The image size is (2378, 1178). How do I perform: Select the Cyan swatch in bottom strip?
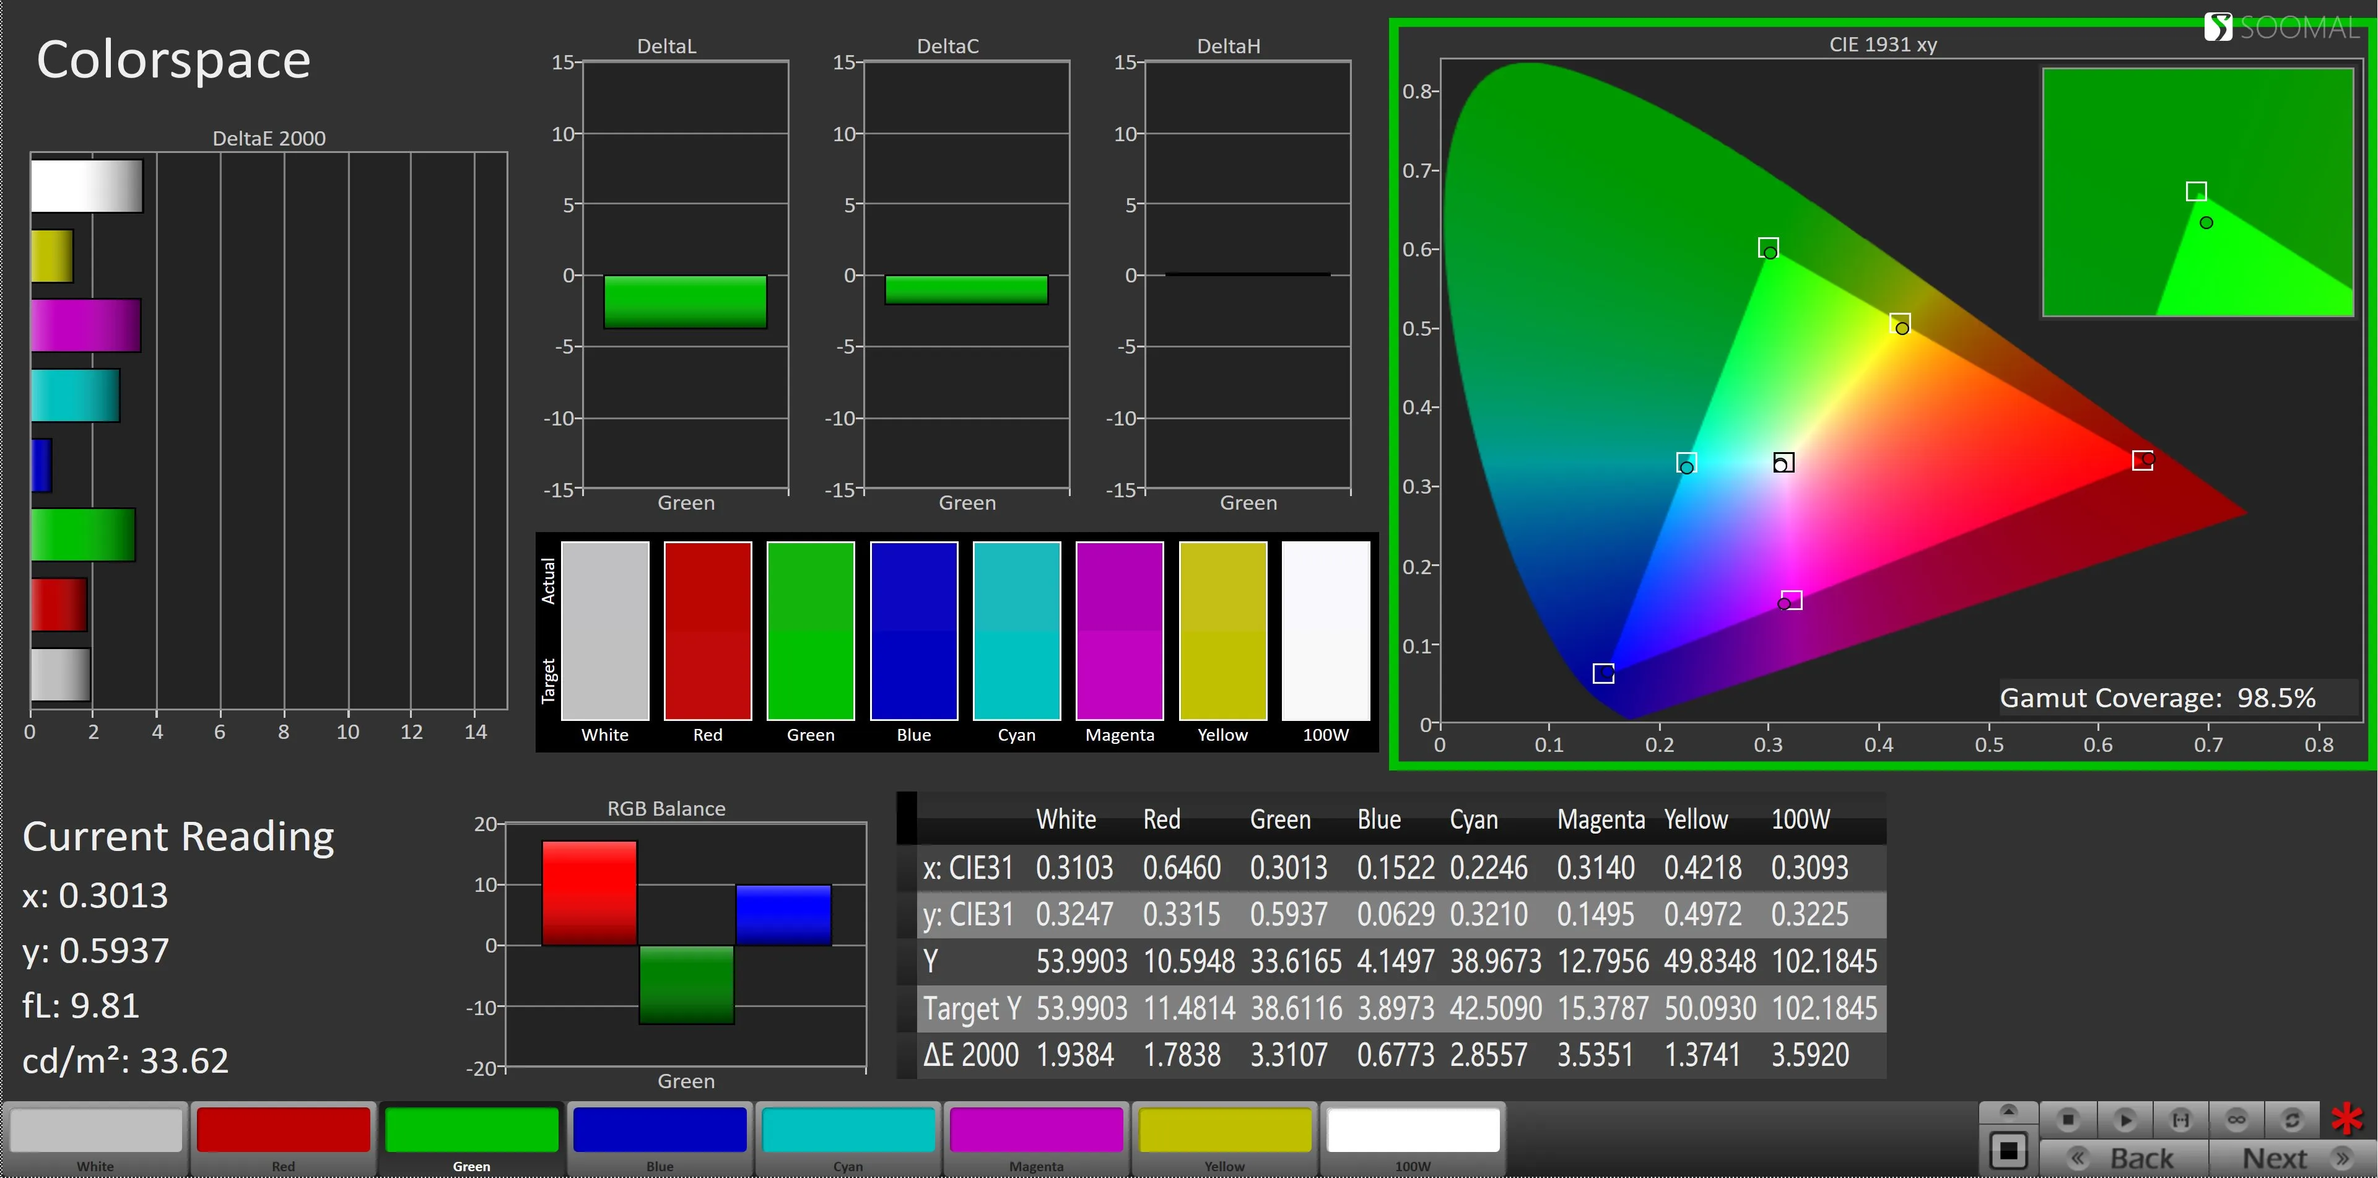click(x=848, y=1138)
